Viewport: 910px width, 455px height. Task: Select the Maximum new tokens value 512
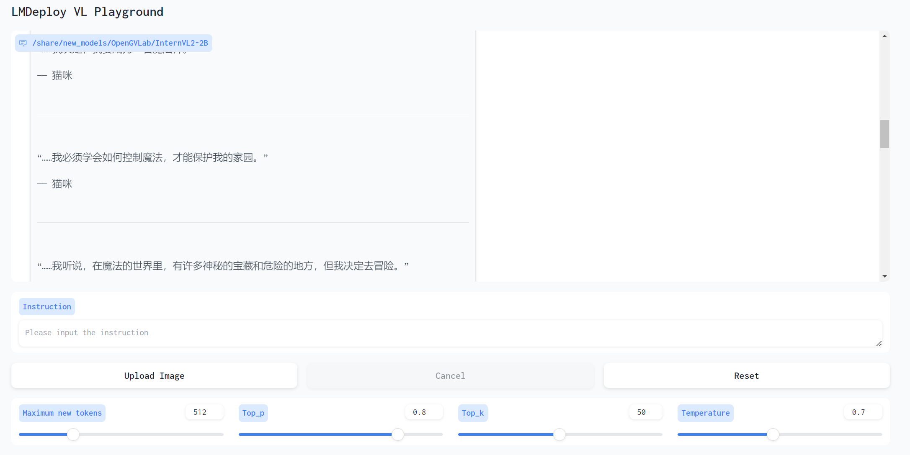click(x=204, y=412)
